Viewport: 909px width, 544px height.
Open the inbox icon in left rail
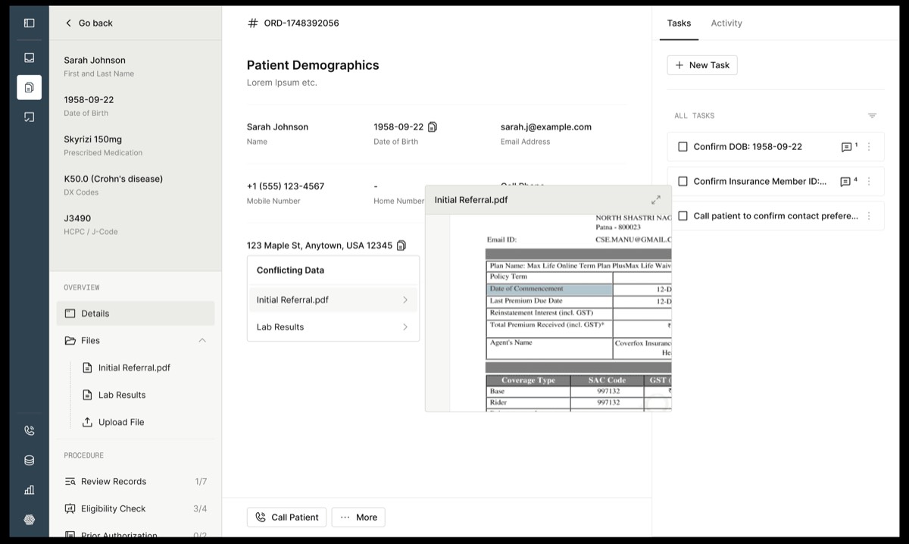[29, 57]
